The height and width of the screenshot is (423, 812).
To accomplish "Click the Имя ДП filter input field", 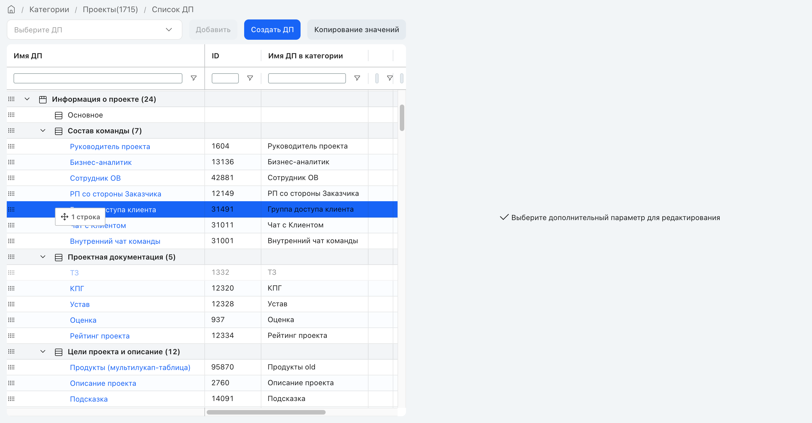I will tap(98, 78).
